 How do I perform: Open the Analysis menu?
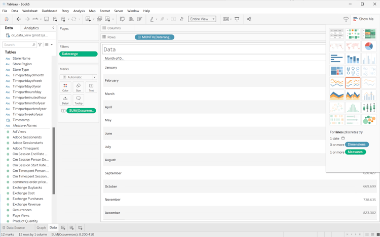pos(79,11)
